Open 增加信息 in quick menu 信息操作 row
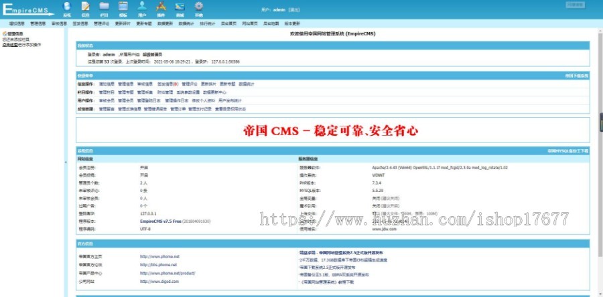 point(107,84)
